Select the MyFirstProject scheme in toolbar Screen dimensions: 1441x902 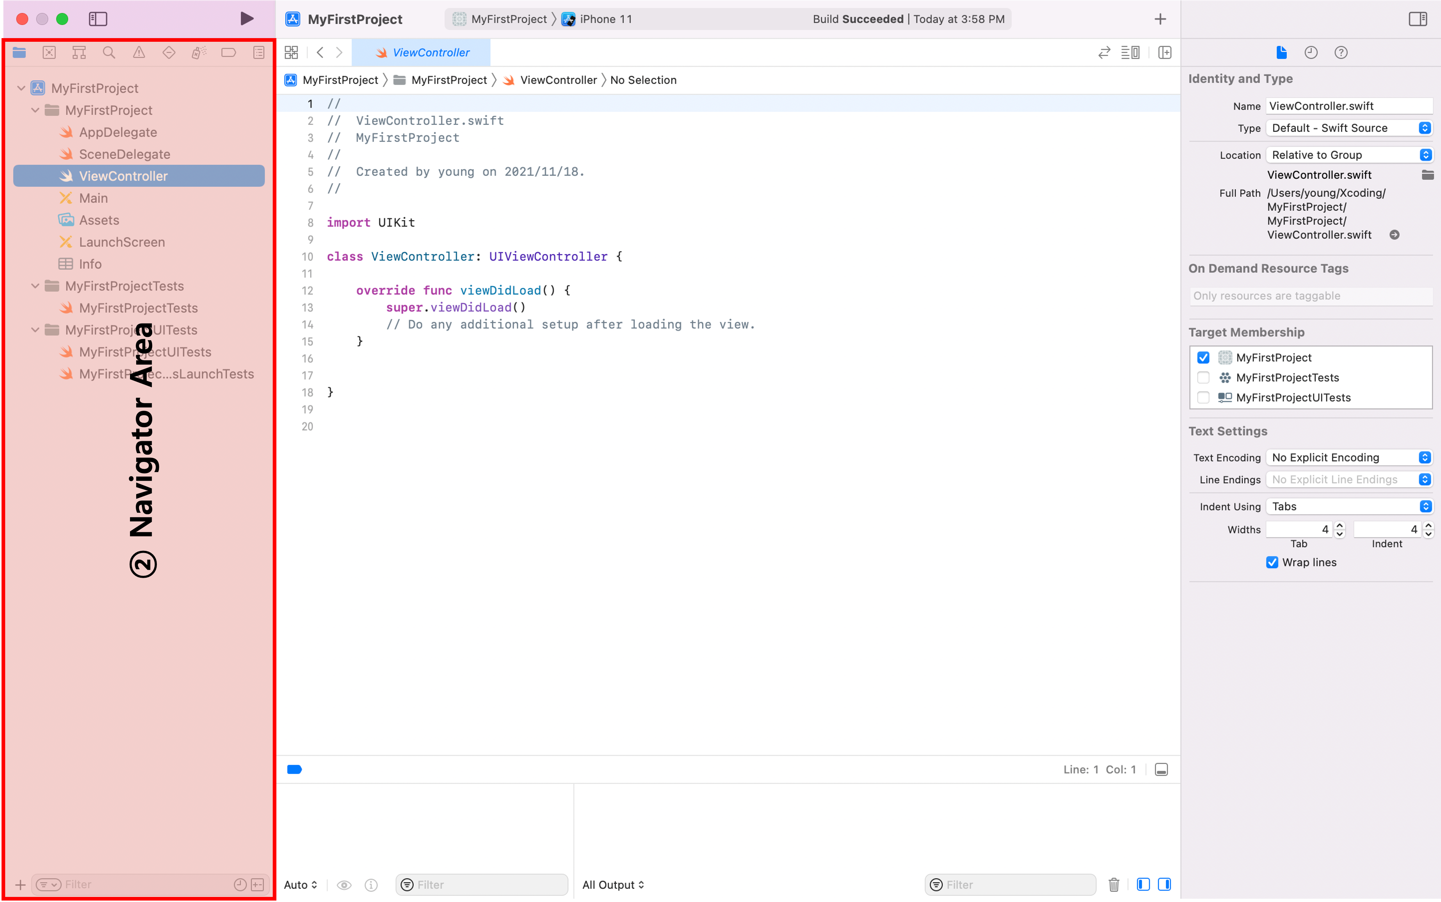500,19
